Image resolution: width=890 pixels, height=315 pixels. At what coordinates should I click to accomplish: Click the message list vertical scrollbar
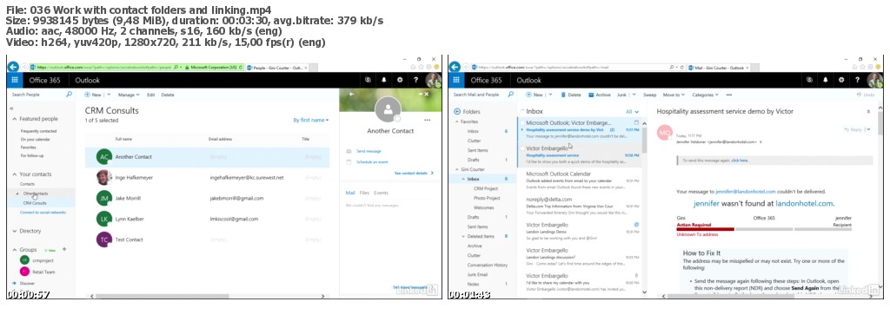tap(644, 141)
